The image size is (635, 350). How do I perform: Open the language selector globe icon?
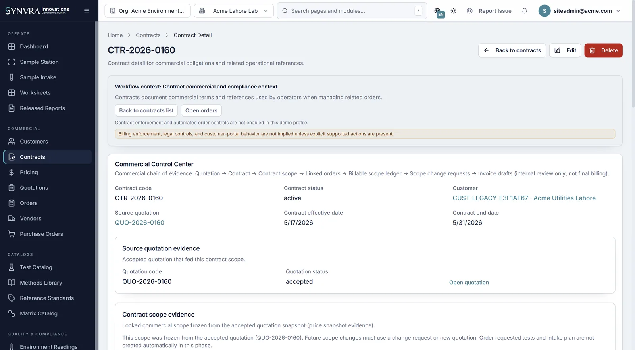click(x=438, y=12)
